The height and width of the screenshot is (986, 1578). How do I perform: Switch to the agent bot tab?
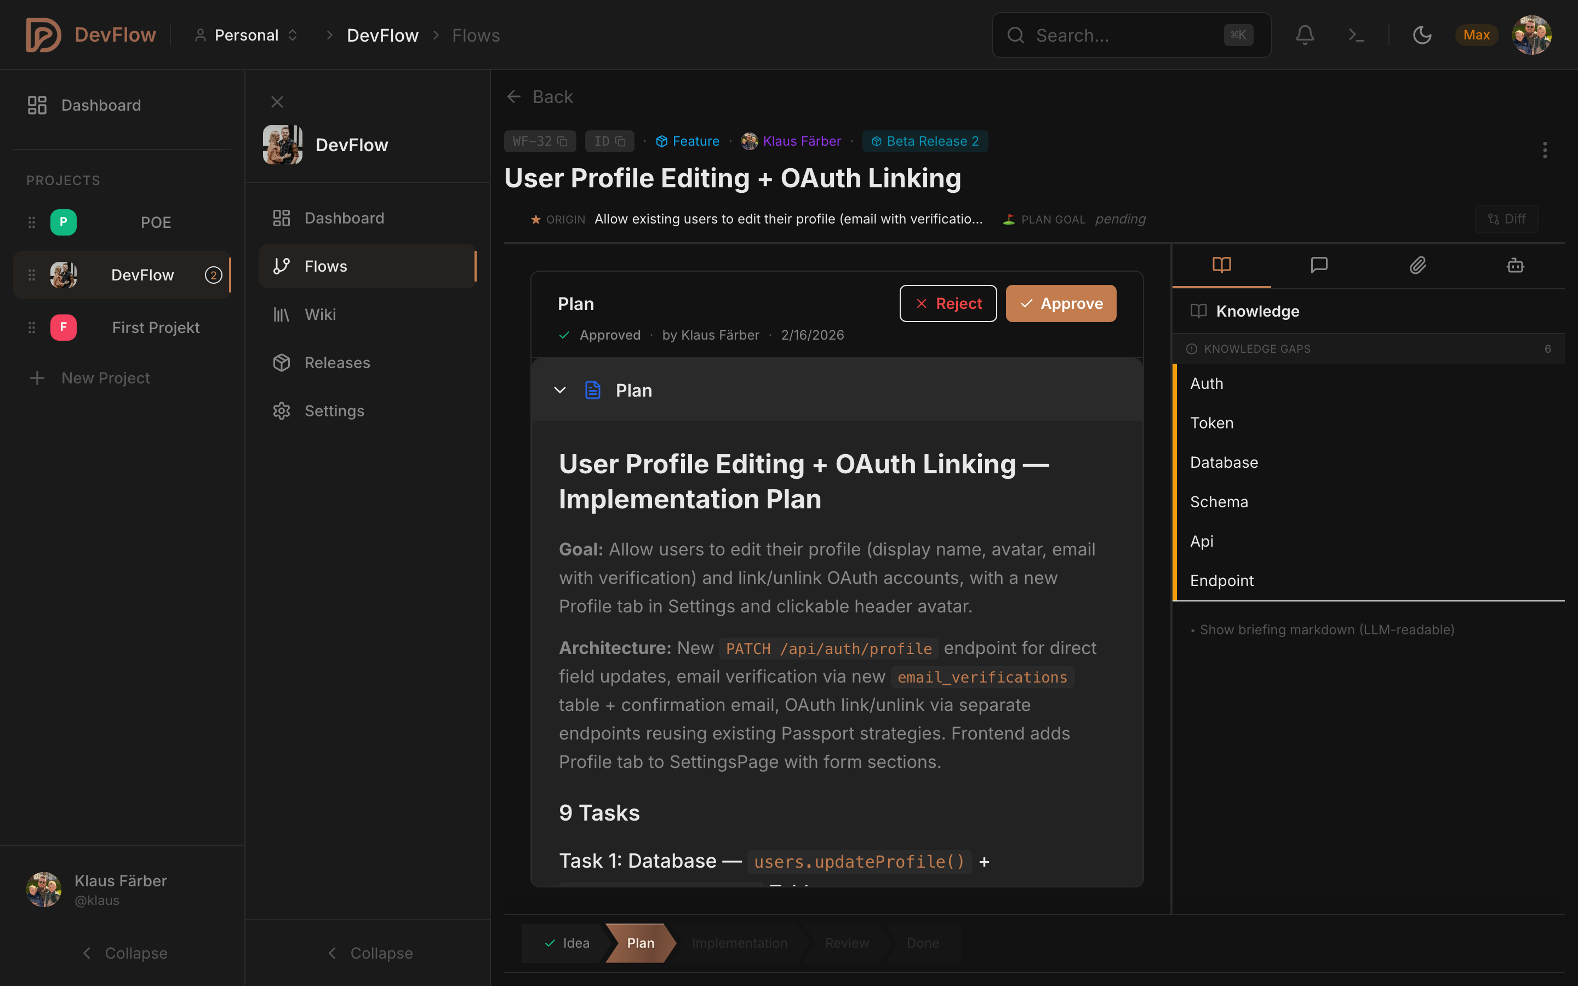coord(1516,266)
